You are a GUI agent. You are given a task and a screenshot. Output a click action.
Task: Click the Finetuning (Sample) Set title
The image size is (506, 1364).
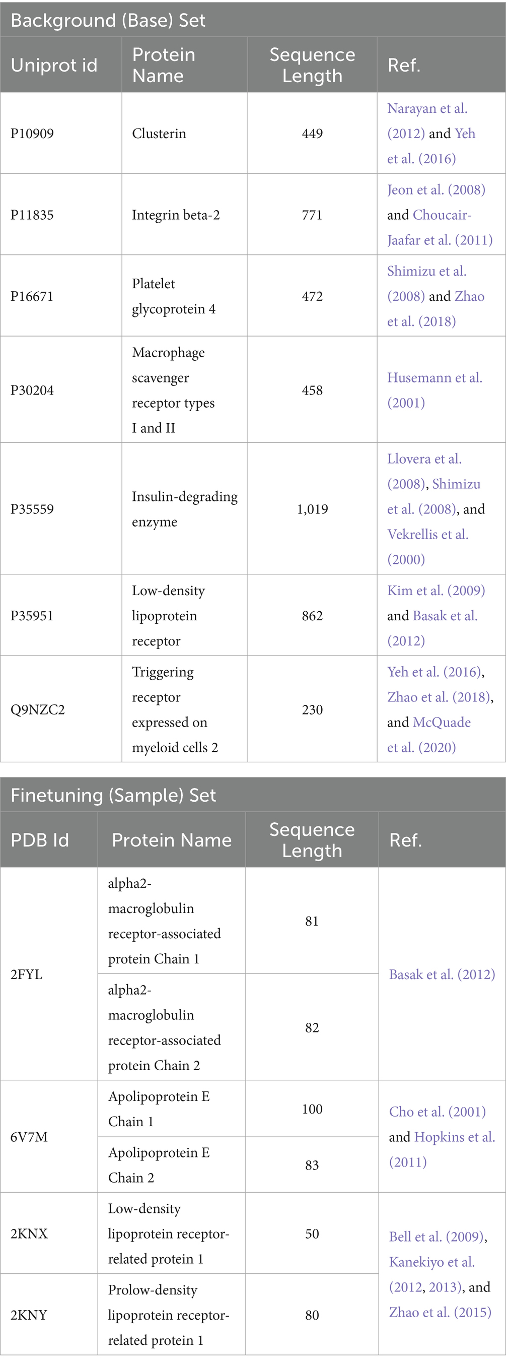coord(113,795)
